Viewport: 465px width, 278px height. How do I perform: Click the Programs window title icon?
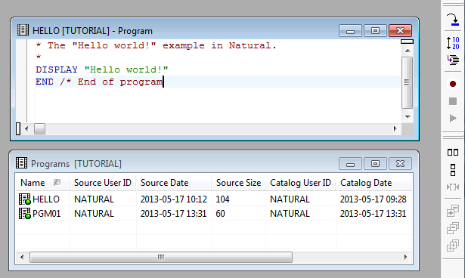coord(21,162)
